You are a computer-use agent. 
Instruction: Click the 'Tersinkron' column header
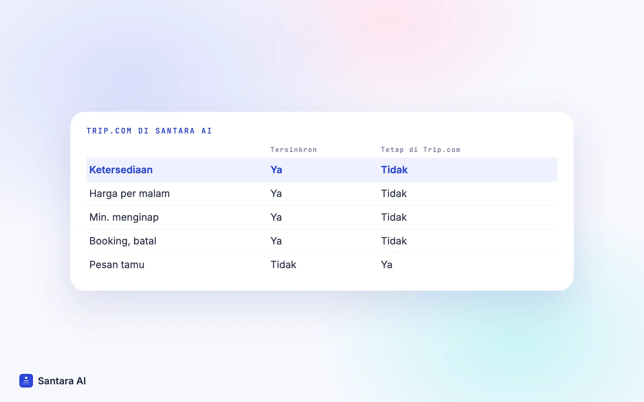click(x=293, y=150)
